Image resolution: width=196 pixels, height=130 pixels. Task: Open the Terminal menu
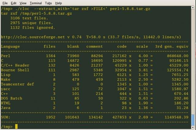(36, 3)
